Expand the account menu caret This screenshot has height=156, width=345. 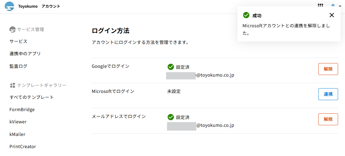pyautogui.click(x=340, y=6)
